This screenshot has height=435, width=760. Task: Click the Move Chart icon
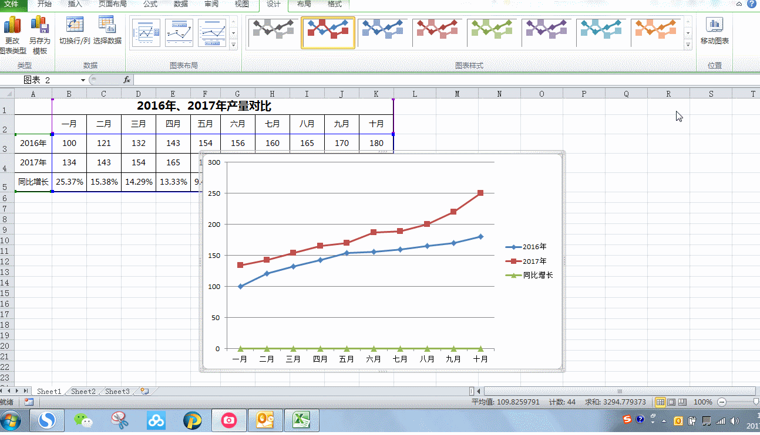(714, 26)
